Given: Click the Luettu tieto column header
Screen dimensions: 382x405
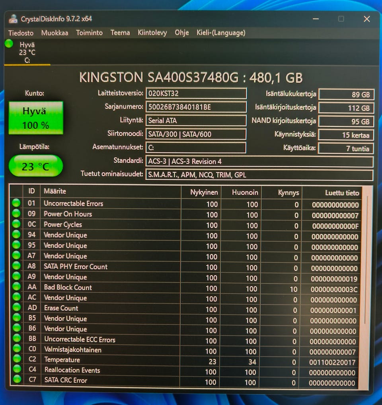Looking at the screenshot, I should pos(332,193).
